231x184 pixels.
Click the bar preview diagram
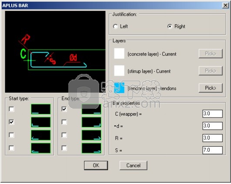55,52
